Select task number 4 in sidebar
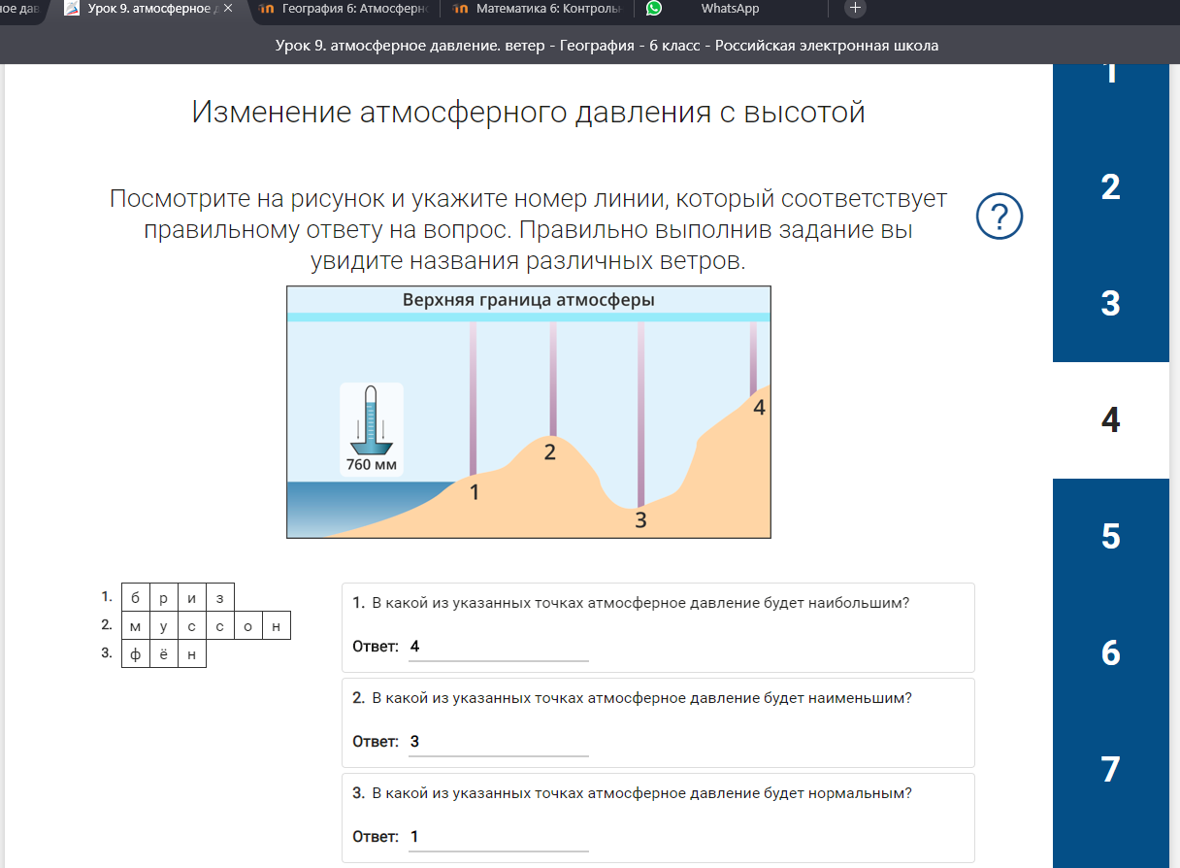This screenshot has height=868, width=1180. (1111, 419)
